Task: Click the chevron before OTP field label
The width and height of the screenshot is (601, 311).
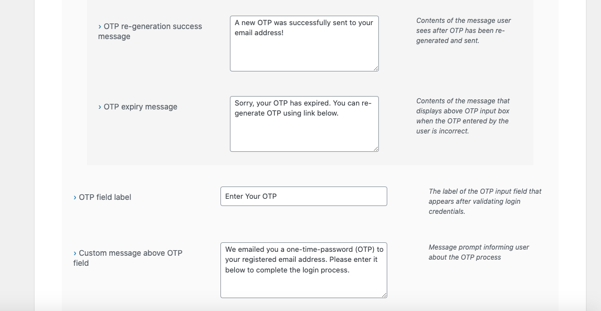Action: pos(75,198)
